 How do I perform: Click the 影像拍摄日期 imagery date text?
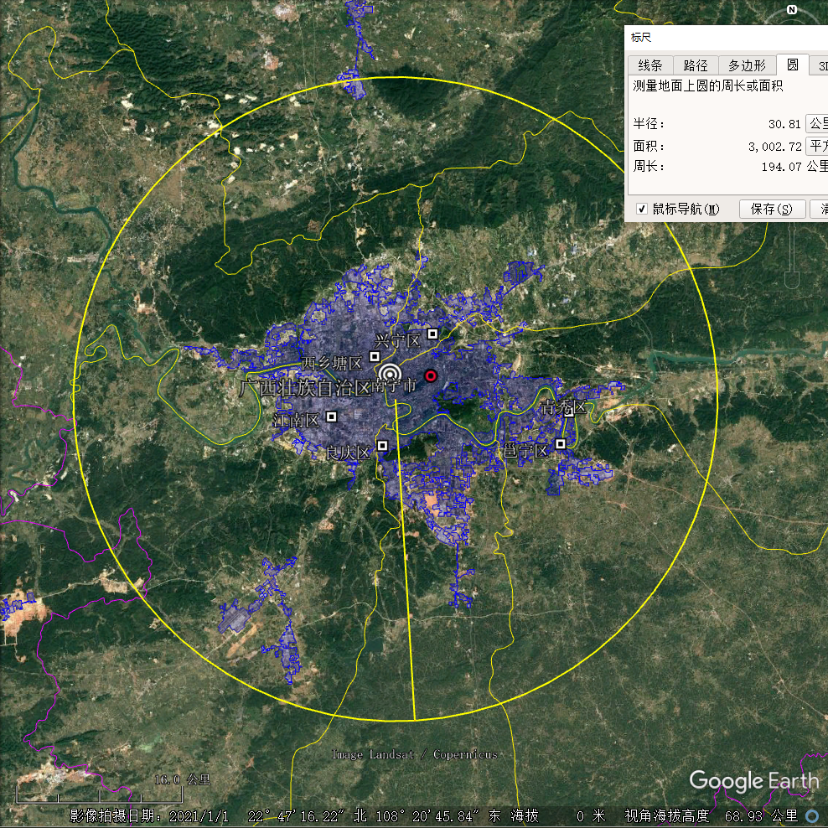[x=148, y=815]
